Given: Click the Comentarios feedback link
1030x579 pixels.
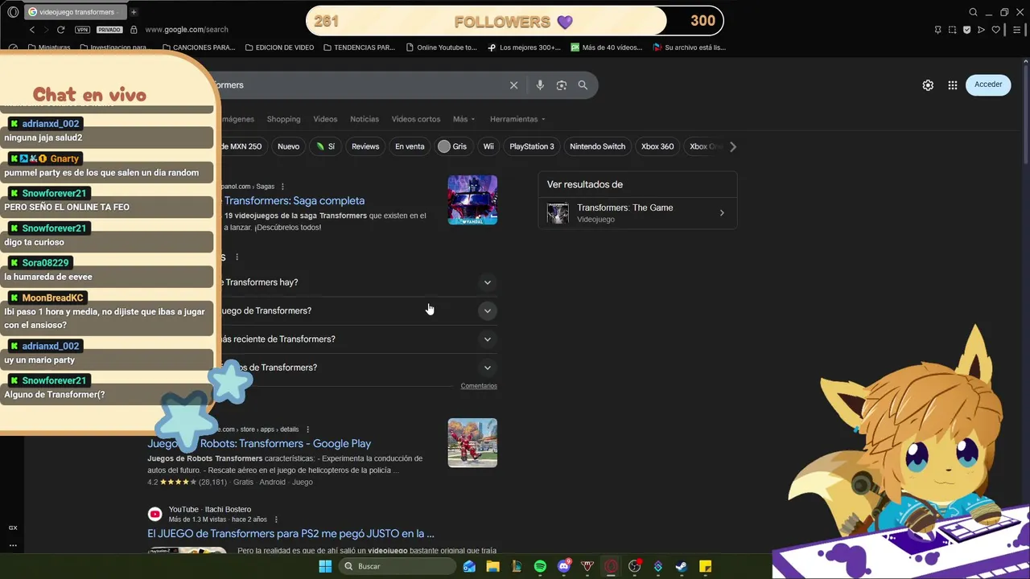Looking at the screenshot, I should pyautogui.click(x=479, y=386).
